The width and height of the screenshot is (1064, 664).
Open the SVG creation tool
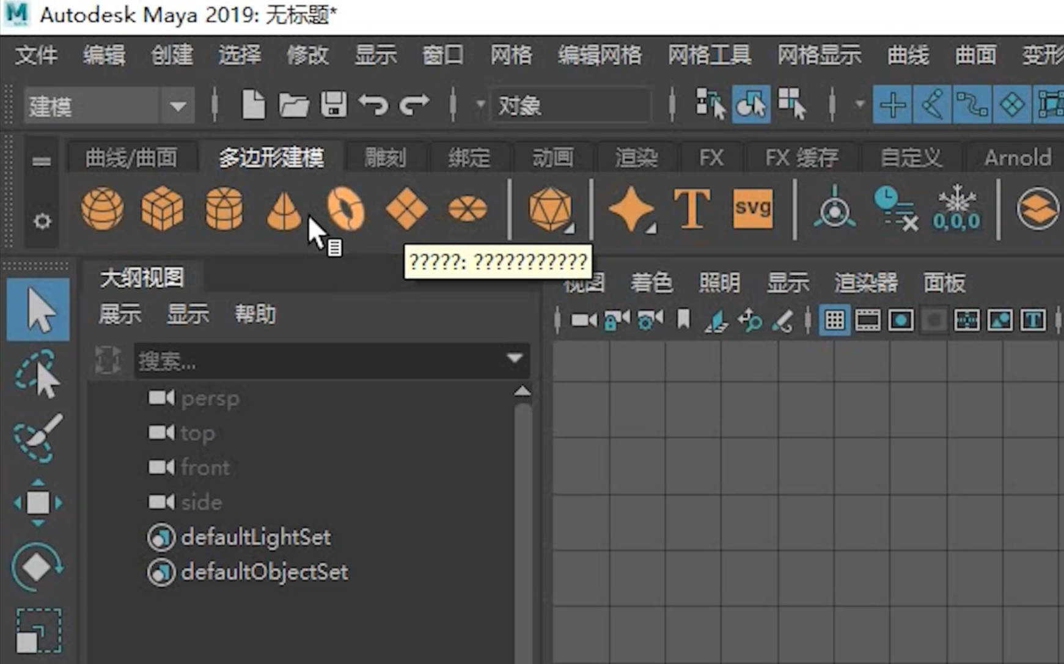(753, 210)
